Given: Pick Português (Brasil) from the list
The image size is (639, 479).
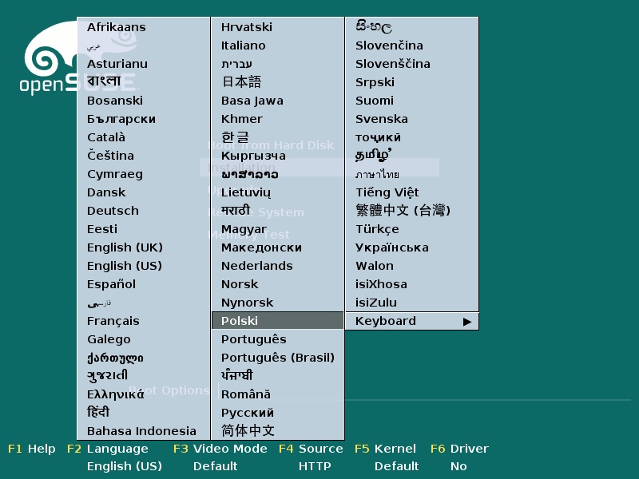Looking at the screenshot, I should (277, 358).
